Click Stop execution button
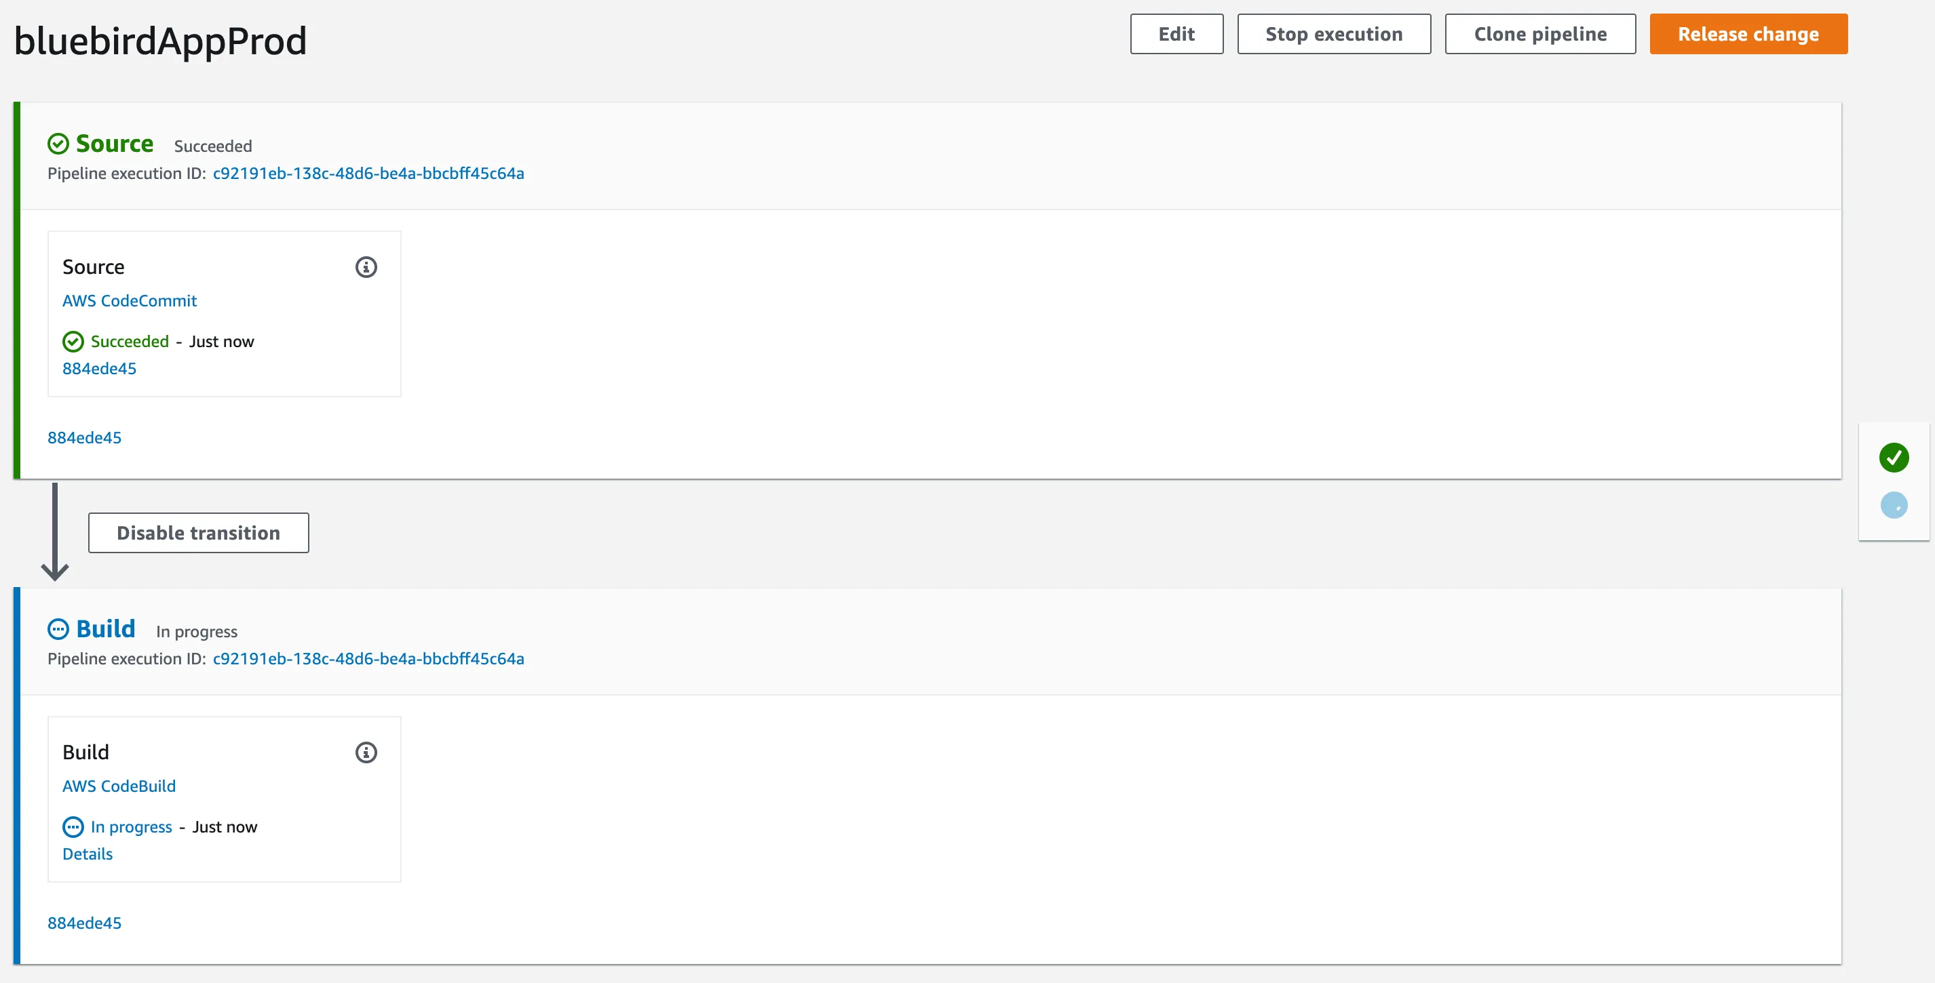 click(x=1333, y=34)
